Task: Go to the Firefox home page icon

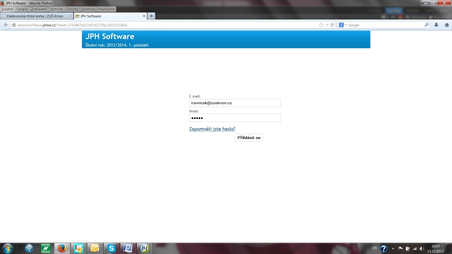Action: coord(447,25)
